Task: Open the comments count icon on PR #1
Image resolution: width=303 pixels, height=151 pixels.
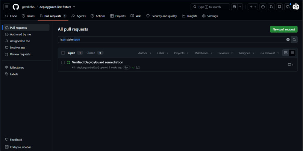Action: 291,65
